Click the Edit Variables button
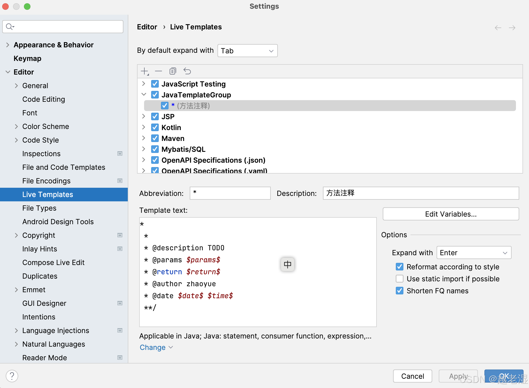Screen dimensions: 529x388 (450, 214)
